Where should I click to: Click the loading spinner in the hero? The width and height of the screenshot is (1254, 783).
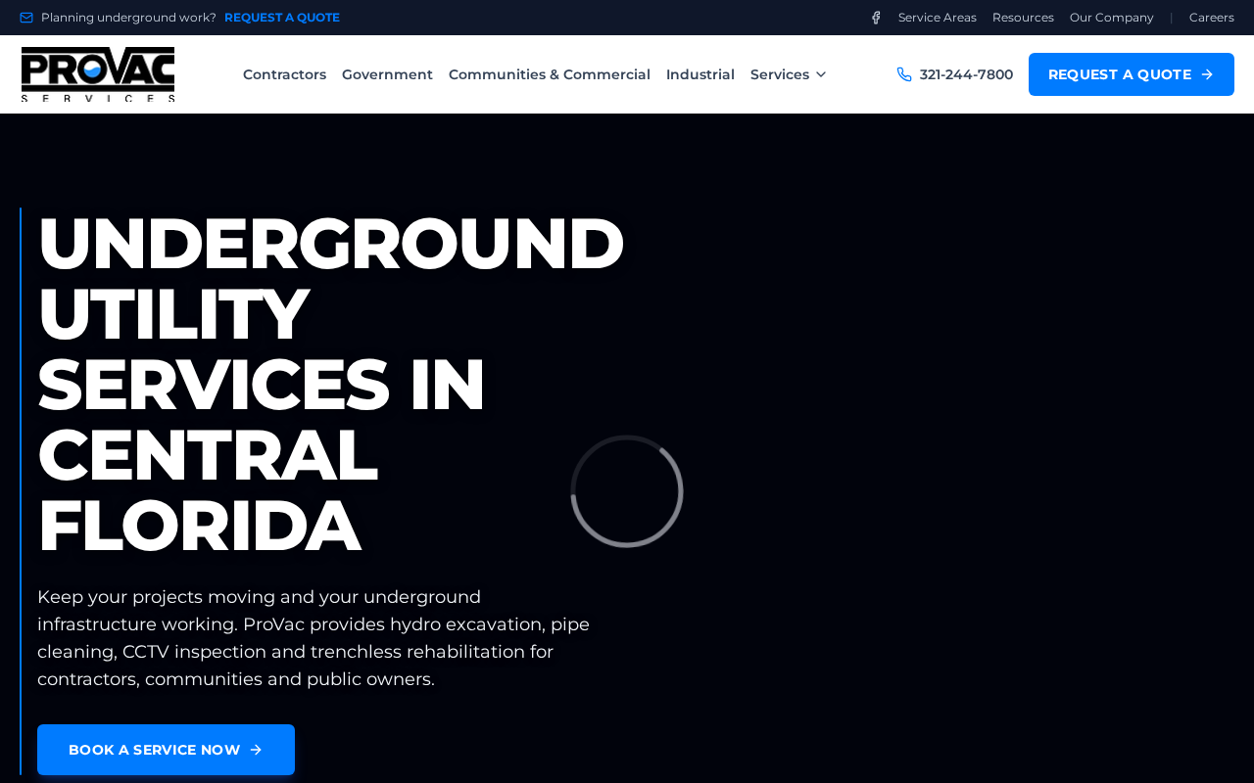(627, 491)
